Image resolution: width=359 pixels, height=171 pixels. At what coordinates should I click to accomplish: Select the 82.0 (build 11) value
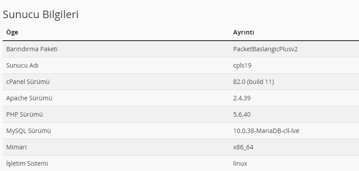pos(253,82)
